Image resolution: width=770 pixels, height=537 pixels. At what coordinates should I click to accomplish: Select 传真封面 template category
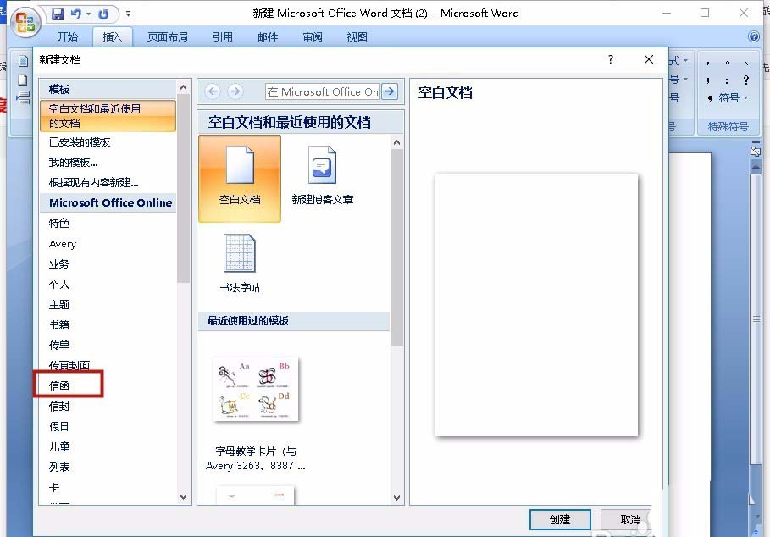[x=69, y=365]
